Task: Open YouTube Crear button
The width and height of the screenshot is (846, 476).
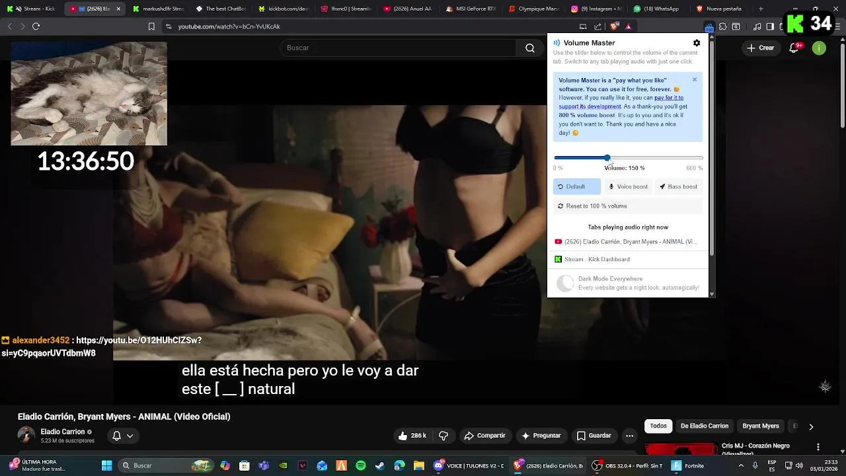Action: [760, 48]
